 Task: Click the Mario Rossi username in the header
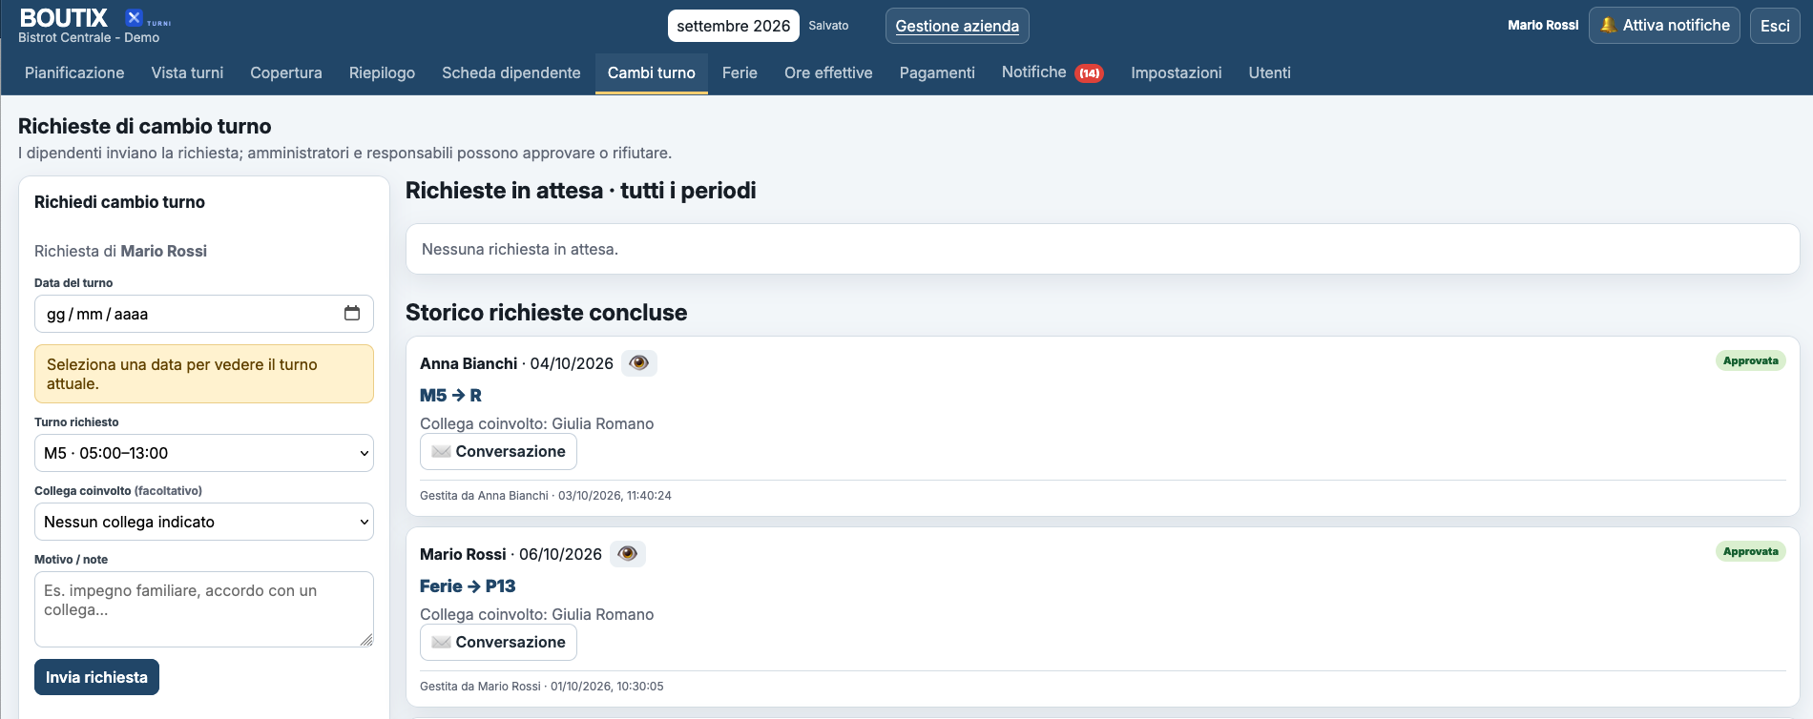pyautogui.click(x=1543, y=26)
